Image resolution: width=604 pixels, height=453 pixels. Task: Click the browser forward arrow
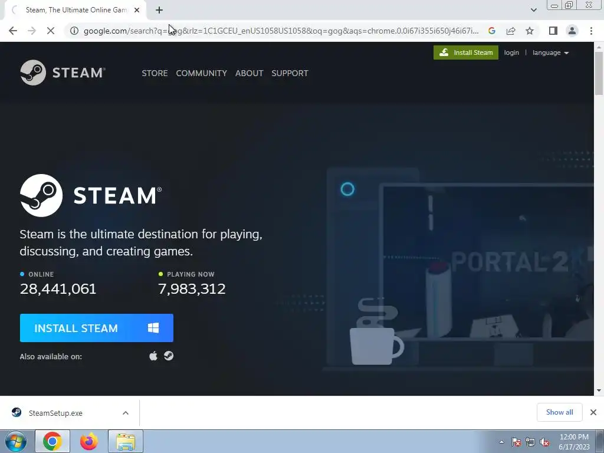coord(32,31)
